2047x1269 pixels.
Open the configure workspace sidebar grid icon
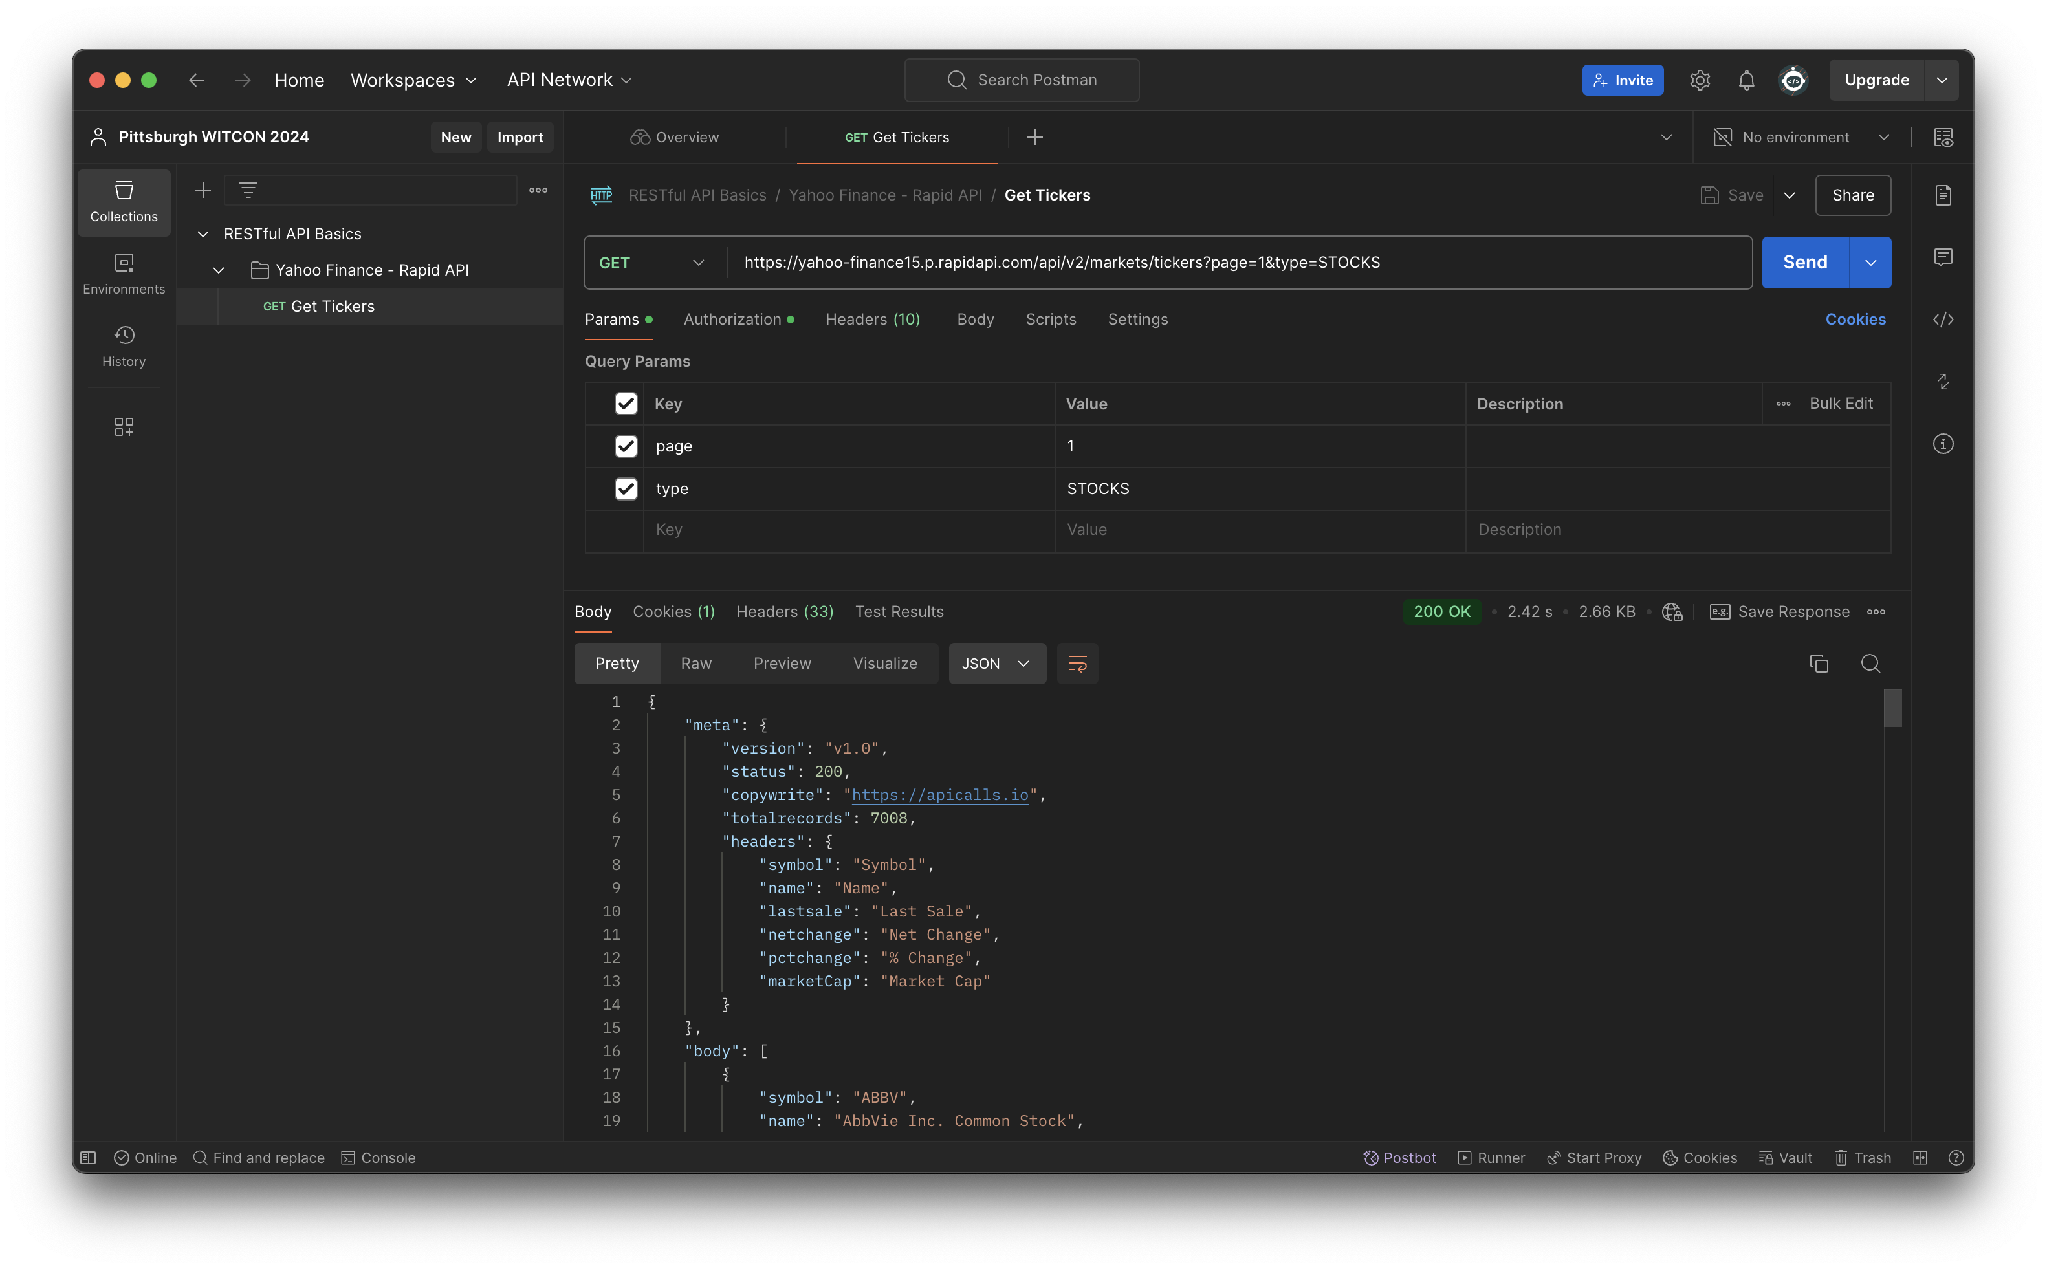pyautogui.click(x=124, y=426)
